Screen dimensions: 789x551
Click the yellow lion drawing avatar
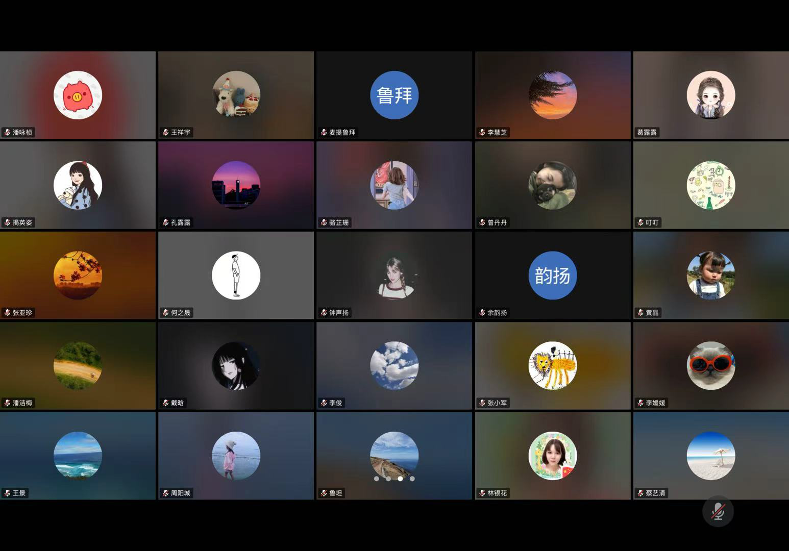coord(552,365)
